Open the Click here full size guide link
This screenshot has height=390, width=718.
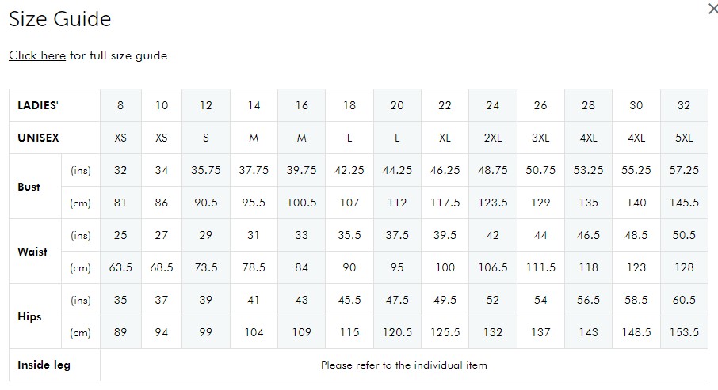[37, 55]
